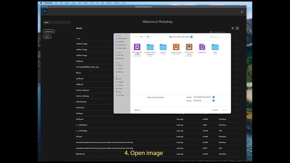Screen dimensions: 290x163
Task: Switch the recent files to grid view
Action: (232, 28)
